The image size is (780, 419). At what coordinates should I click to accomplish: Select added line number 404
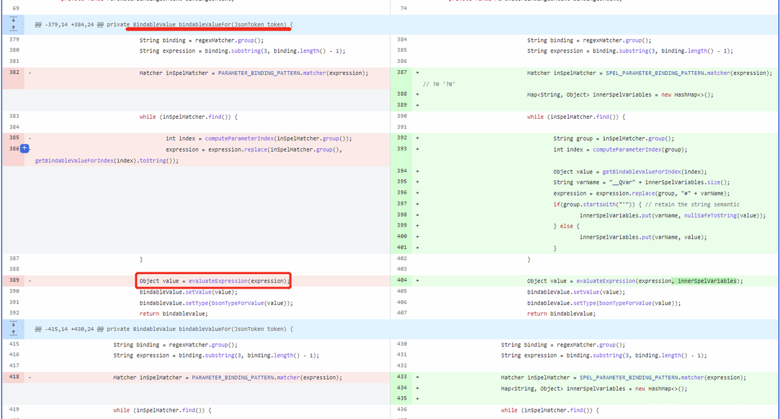(x=402, y=281)
